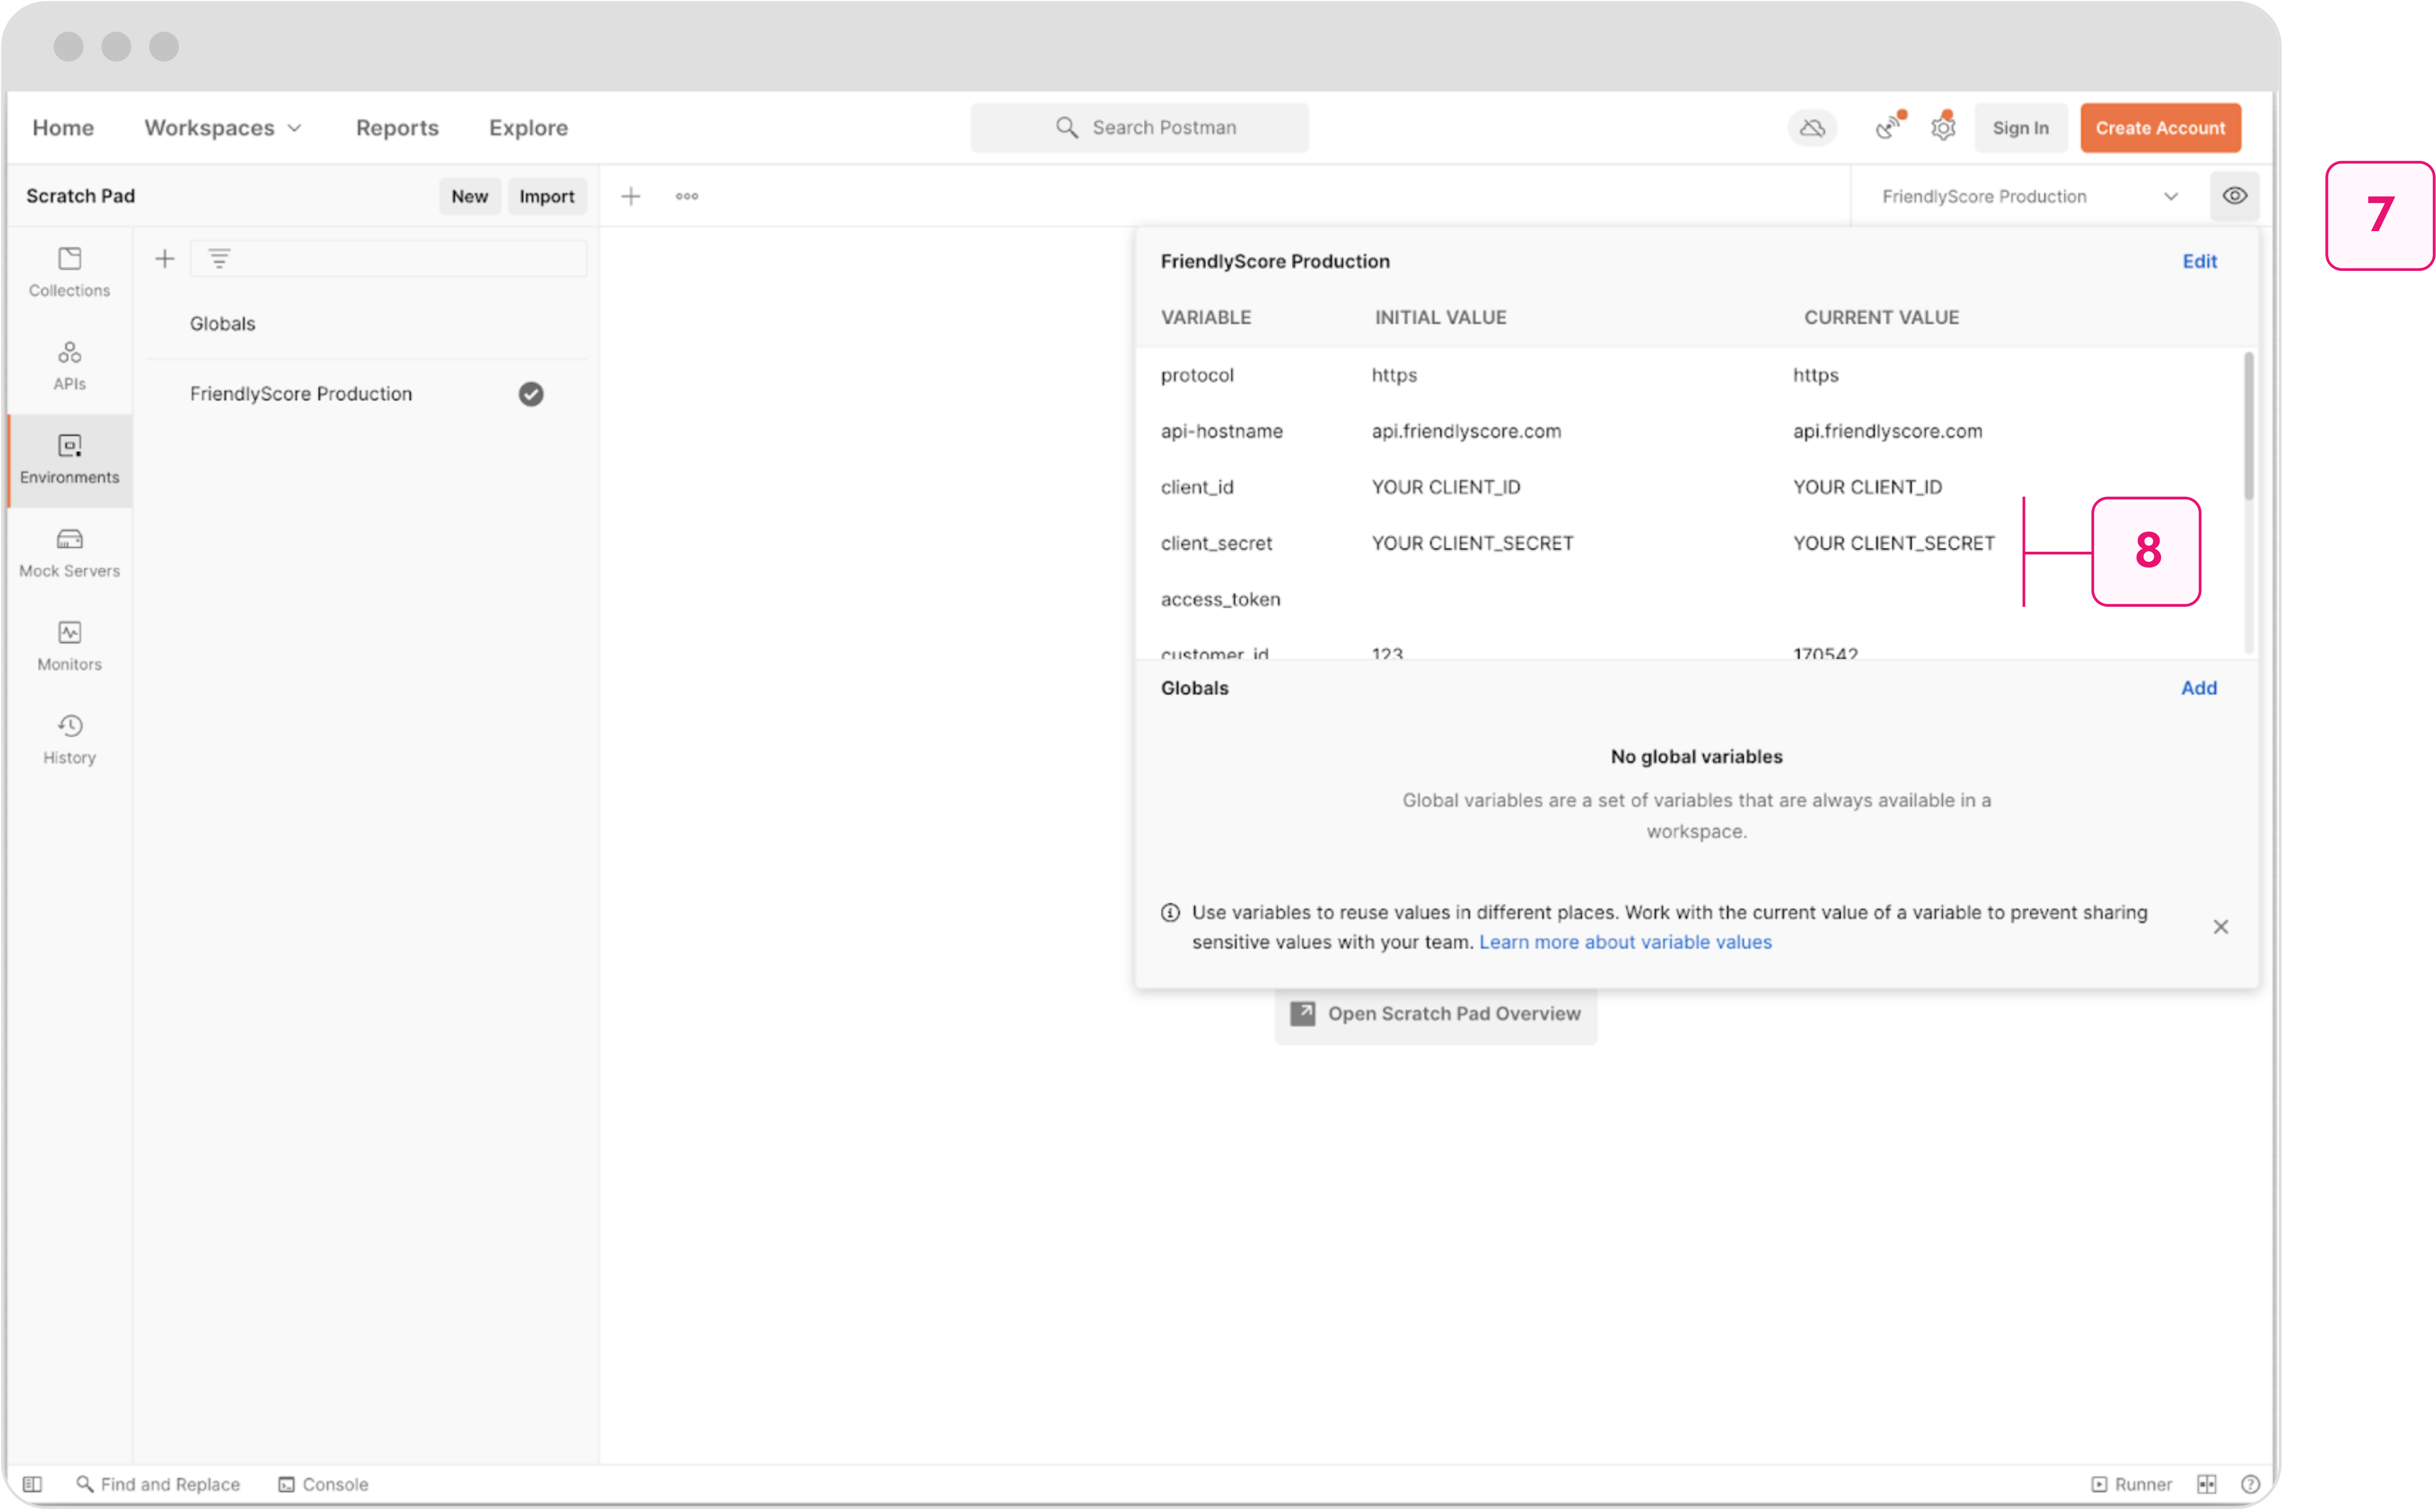Open the tab options ellipsis menu
Image resolution: width=2436 pixels, height=1512 pixels.
[686, 196]
